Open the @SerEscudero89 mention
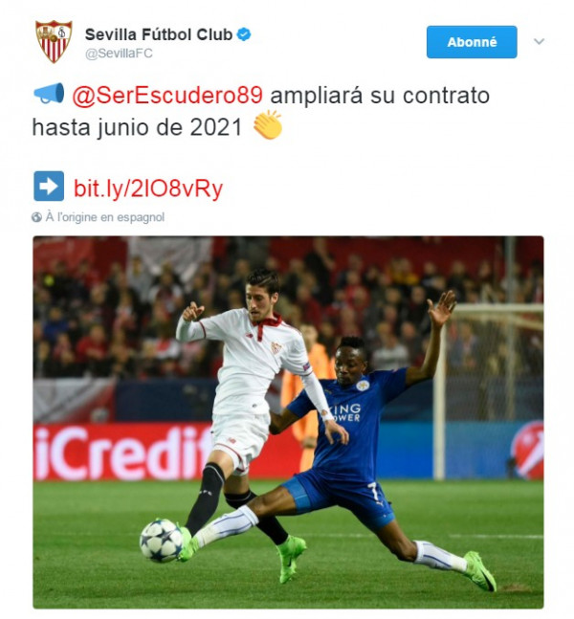This screenshot has height=619, width=574. (167, 95)
